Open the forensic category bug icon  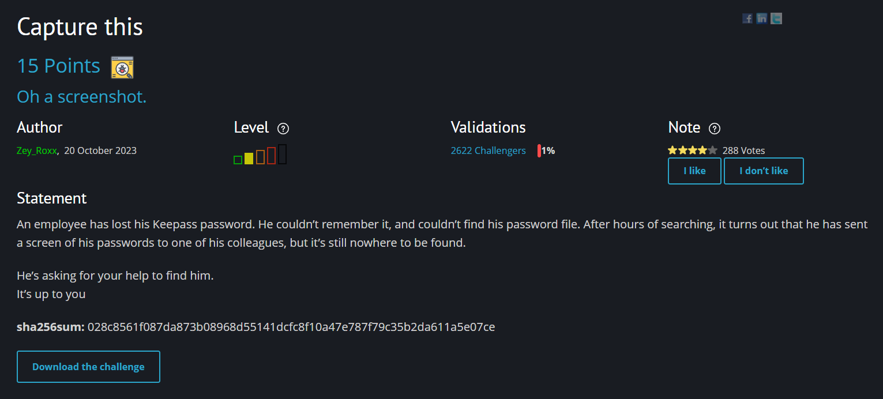click(122, 67)
